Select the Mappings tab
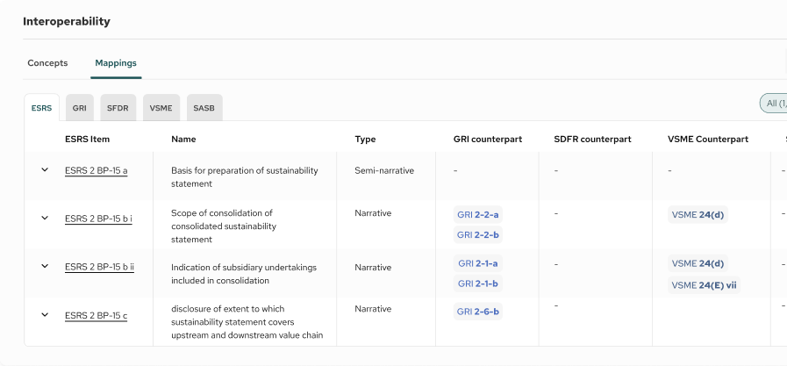Viewport: 787px width, 366px height. coord(116,63)
